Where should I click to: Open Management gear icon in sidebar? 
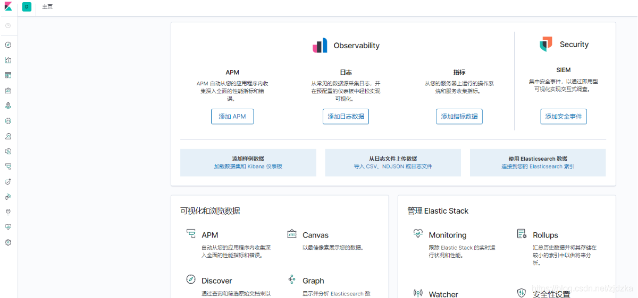pos(8,242)
